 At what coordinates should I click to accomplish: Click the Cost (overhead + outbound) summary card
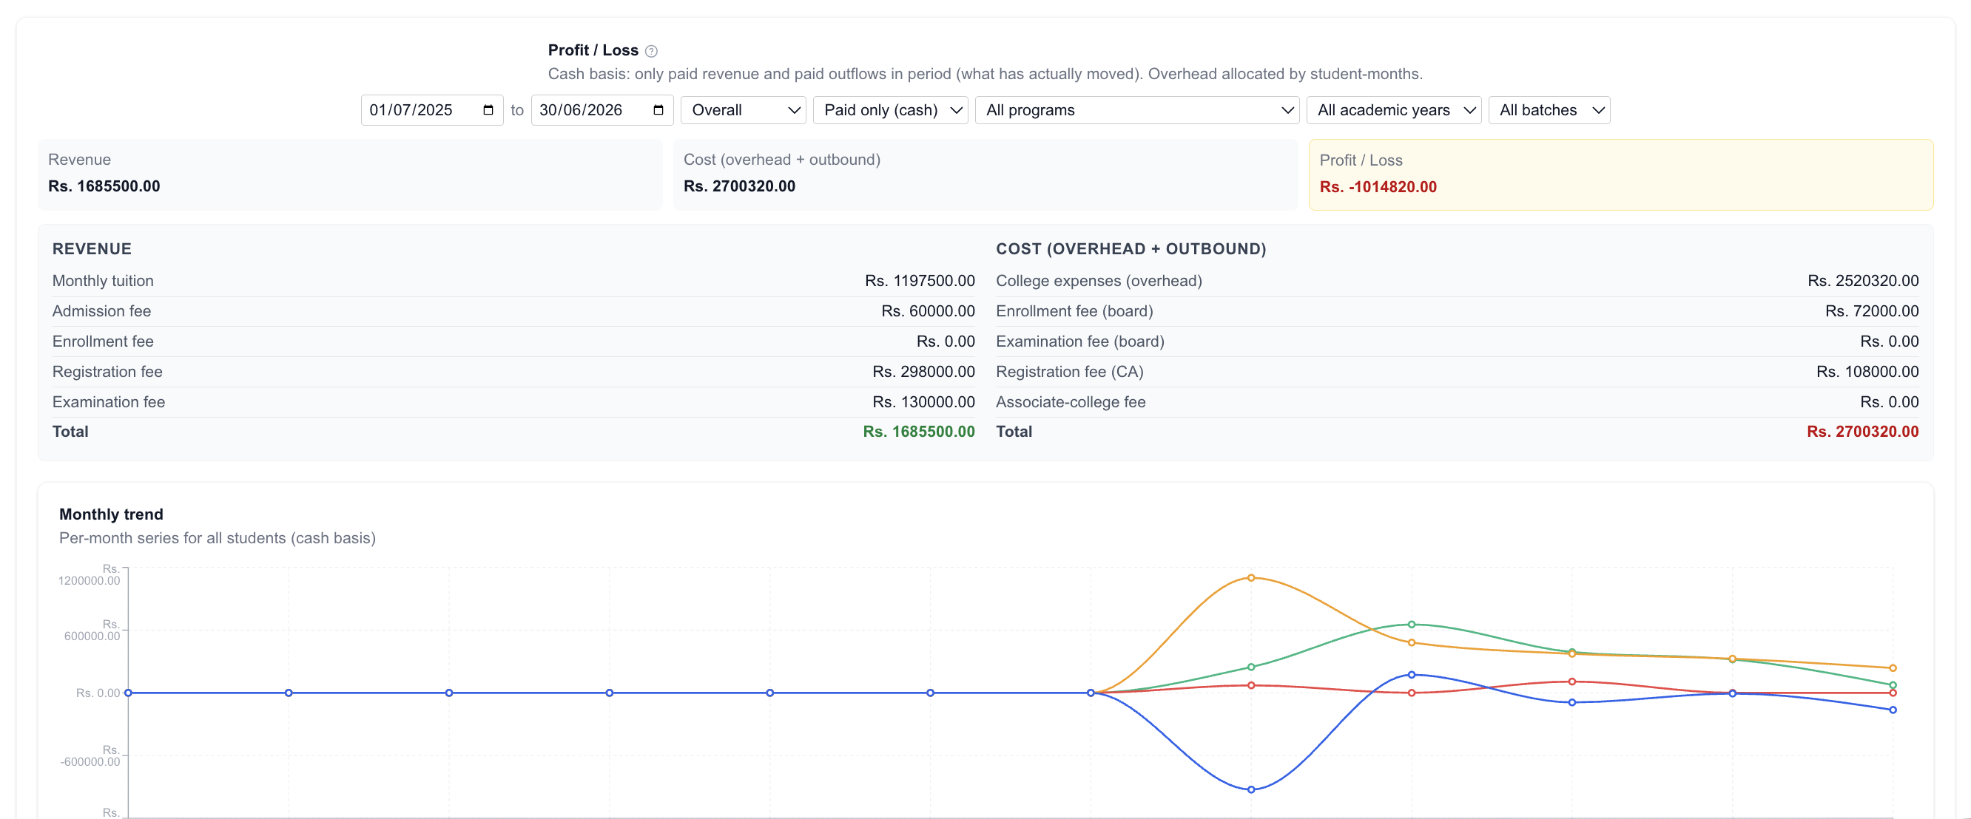(986, 174)
